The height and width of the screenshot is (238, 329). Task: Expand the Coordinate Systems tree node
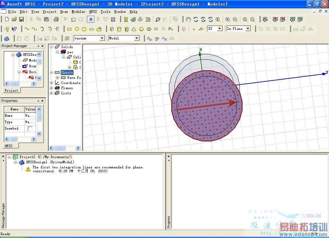coord(51,83)
